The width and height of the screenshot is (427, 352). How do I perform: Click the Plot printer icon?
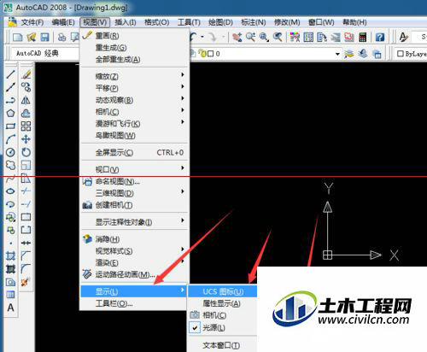[61, 37]
